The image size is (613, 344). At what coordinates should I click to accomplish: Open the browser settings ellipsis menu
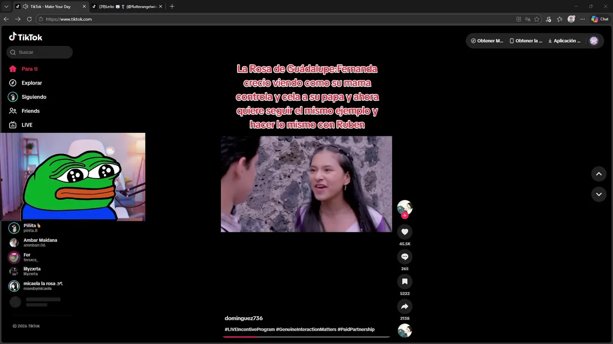point(582,19)
